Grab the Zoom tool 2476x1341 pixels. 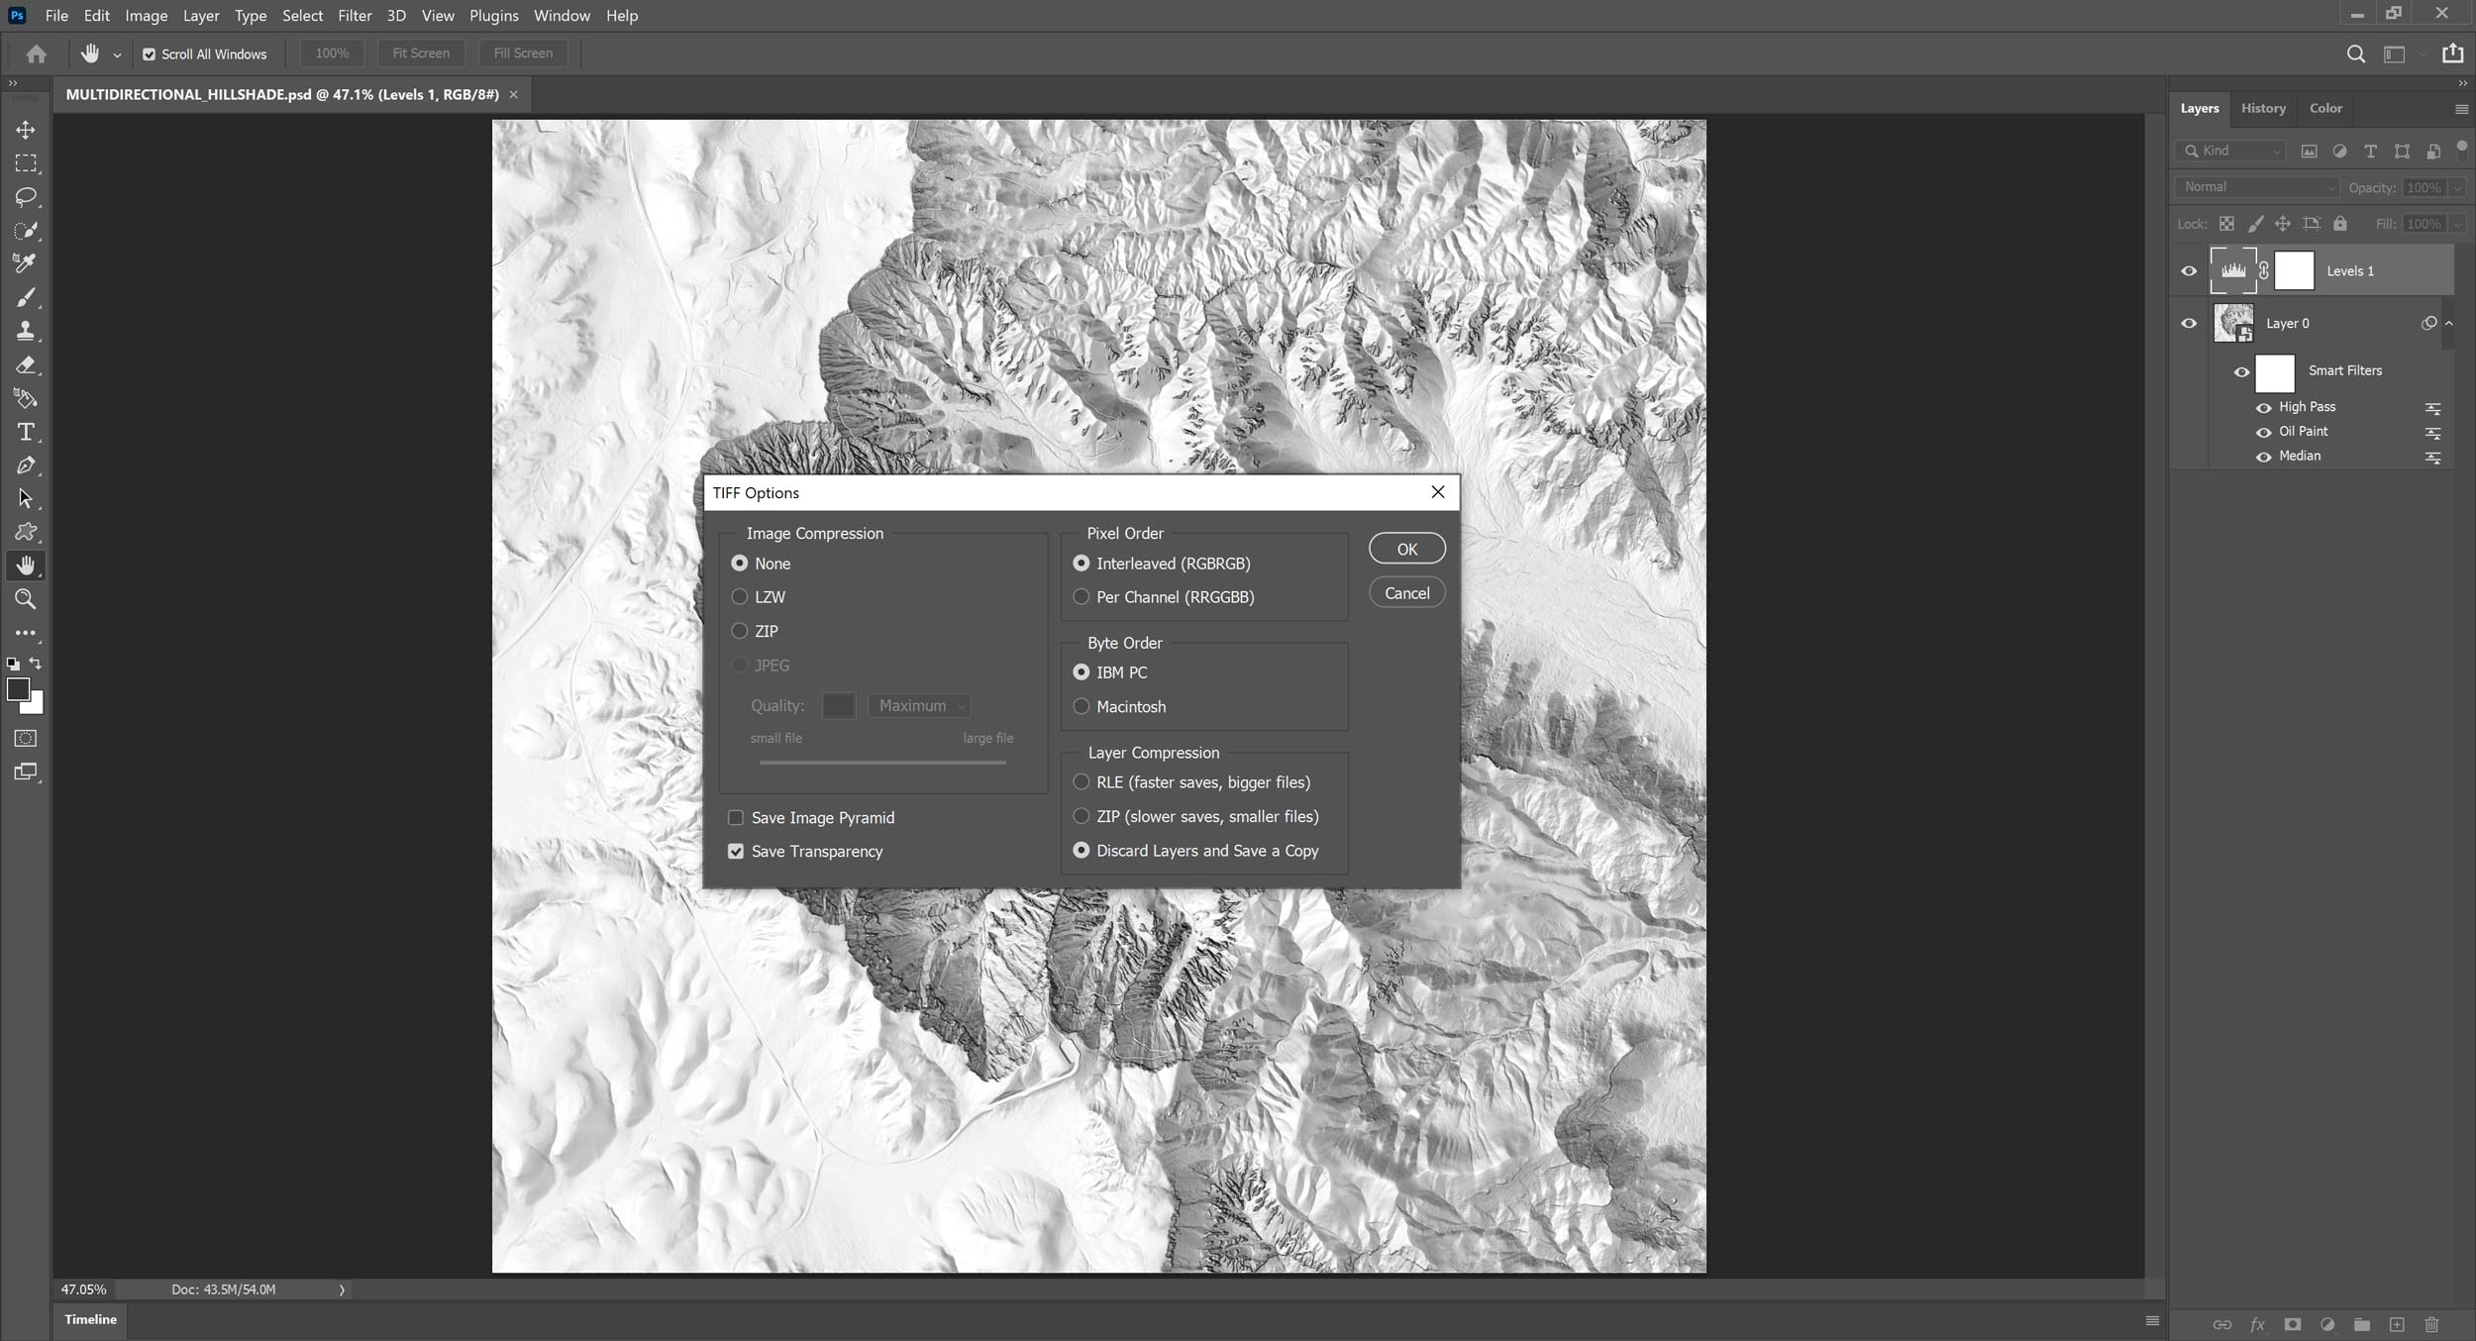pos(25,599)
